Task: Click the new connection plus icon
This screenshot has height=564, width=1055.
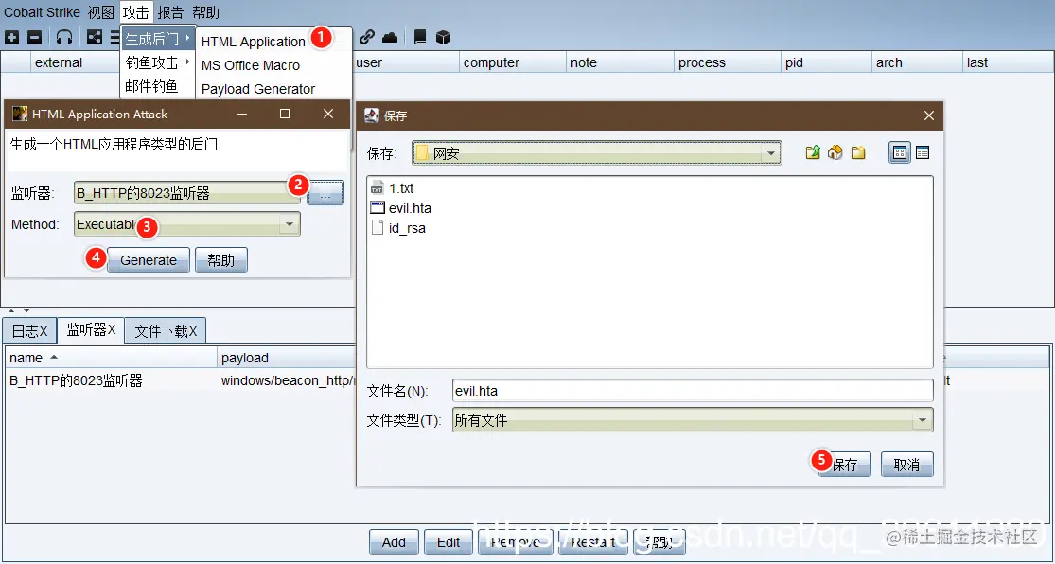Action: point(12,37)
